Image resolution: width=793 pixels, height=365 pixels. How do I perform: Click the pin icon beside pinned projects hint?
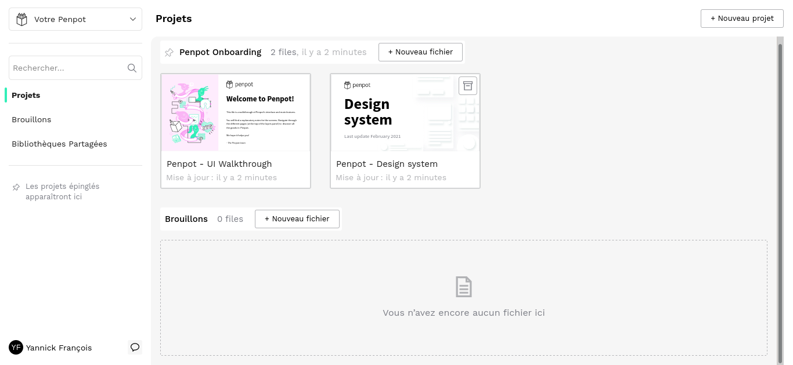[x=16, y=188]
